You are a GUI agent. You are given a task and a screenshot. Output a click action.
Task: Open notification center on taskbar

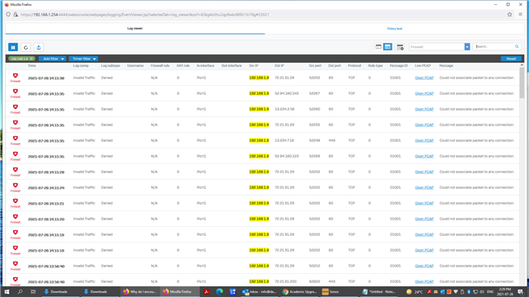pyautogui.click(x=521, y=291)
